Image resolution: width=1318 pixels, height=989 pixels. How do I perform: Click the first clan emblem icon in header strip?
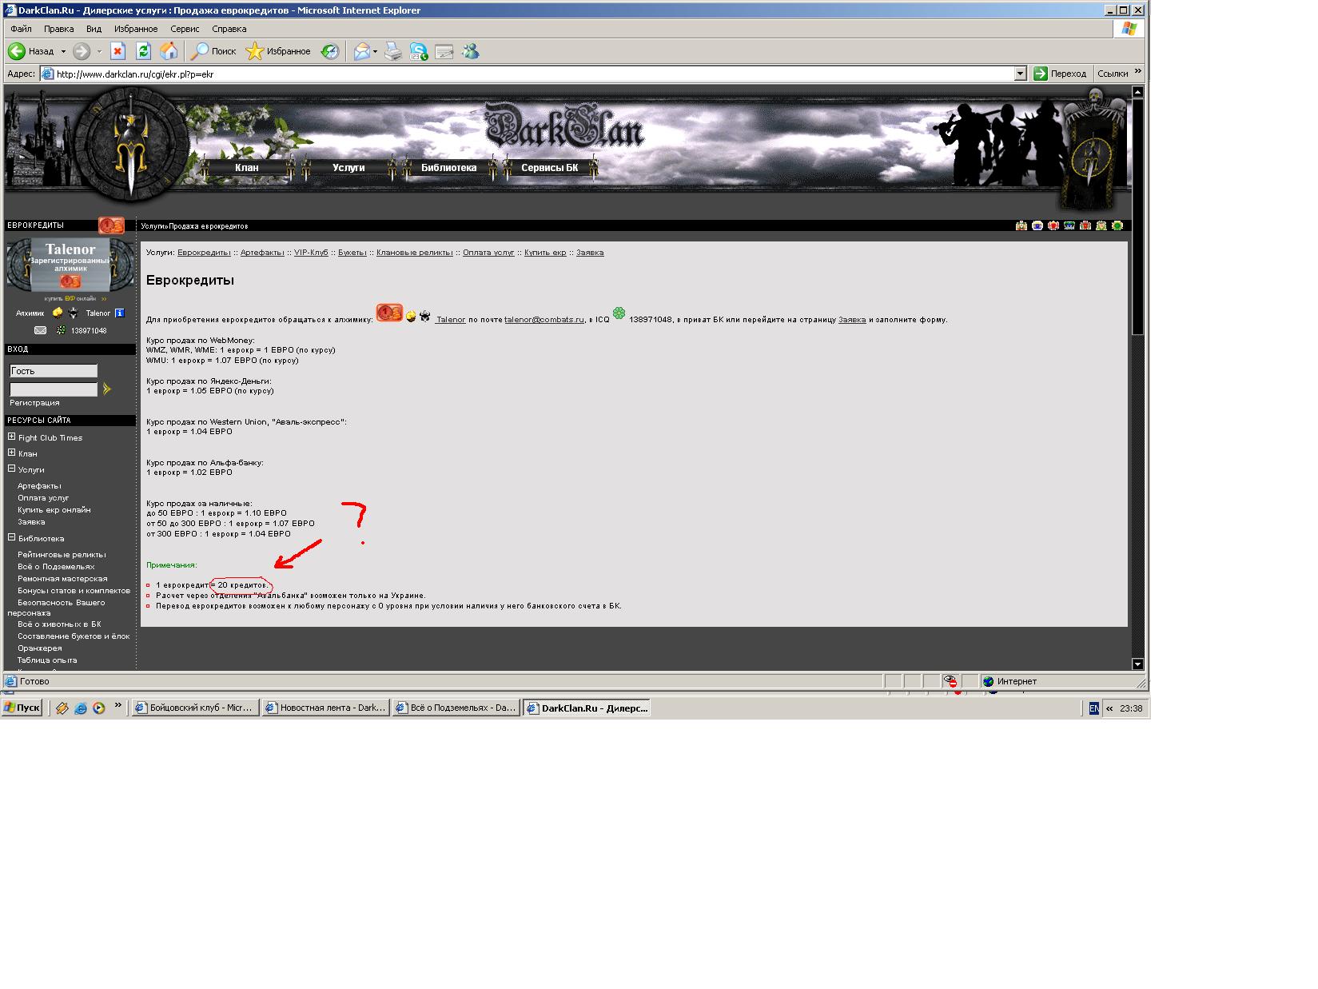coord(1021,225)
